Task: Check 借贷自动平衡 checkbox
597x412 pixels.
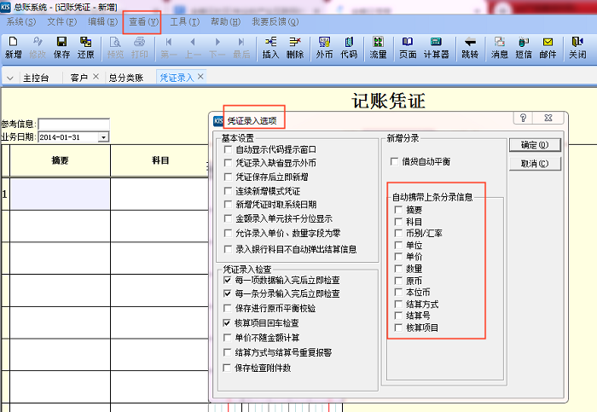Action: coord(394,160)
